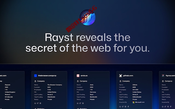
Task: Click the Figma favicon
Action: point(163,76)
